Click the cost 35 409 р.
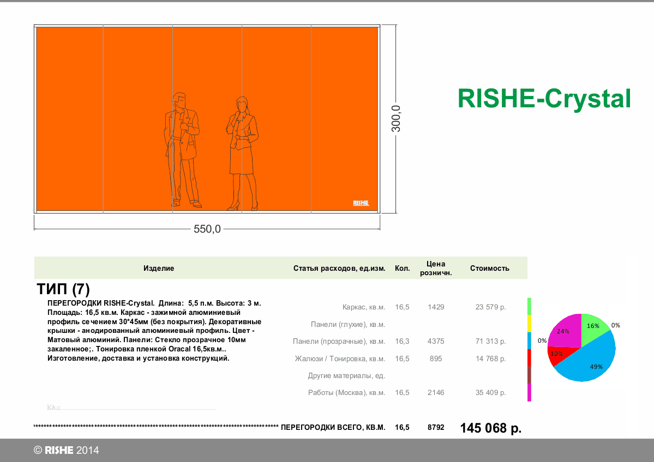654x462 pixels. 490,392
